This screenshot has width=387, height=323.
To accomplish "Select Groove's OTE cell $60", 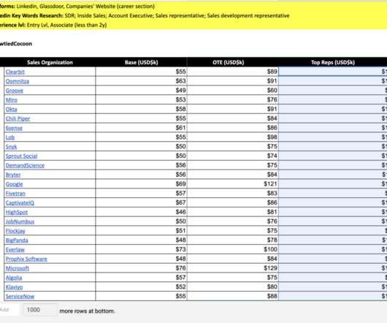I will pyautogui.click(x=233, y=91).
